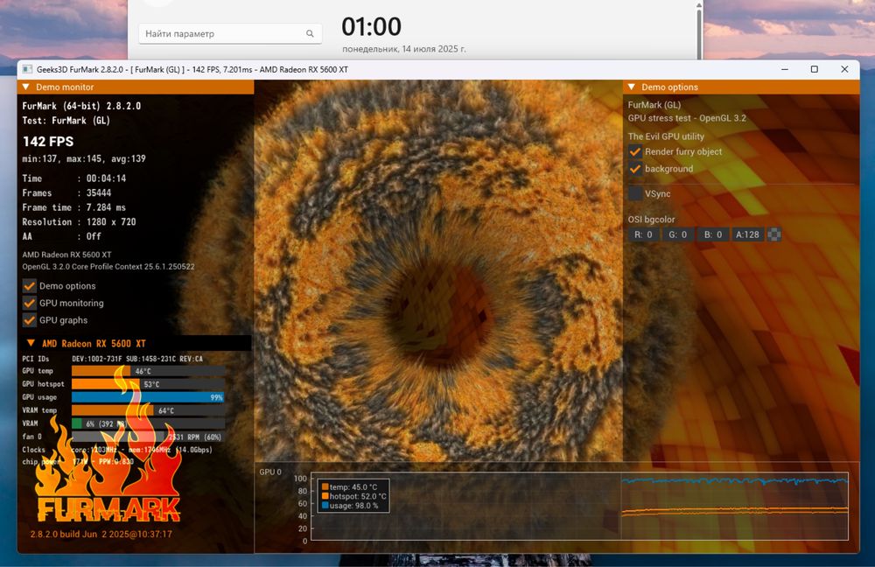Open the OSI bgcolor color swatch

coord(774,235)
